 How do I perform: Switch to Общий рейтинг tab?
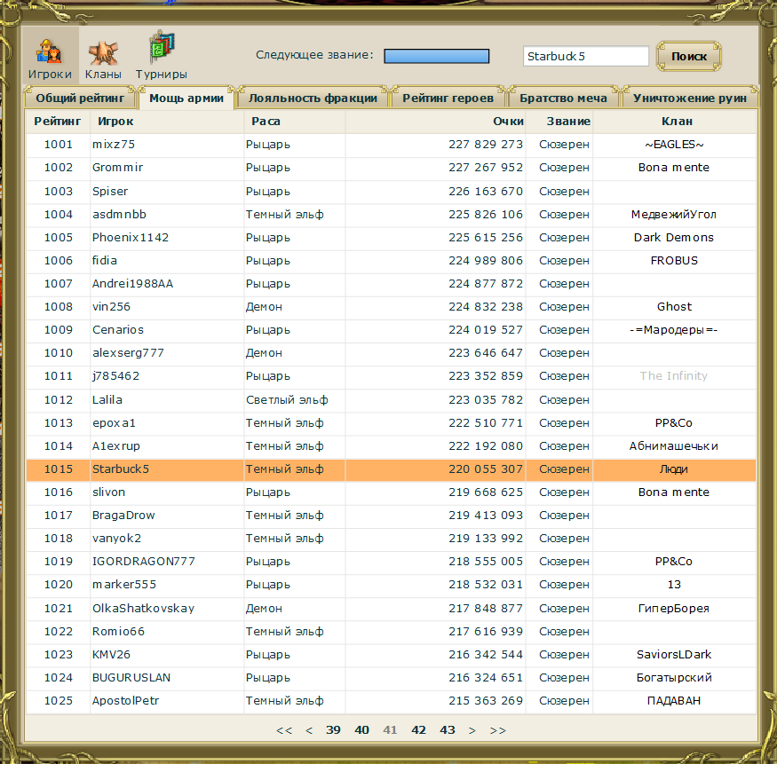(80, 98)
